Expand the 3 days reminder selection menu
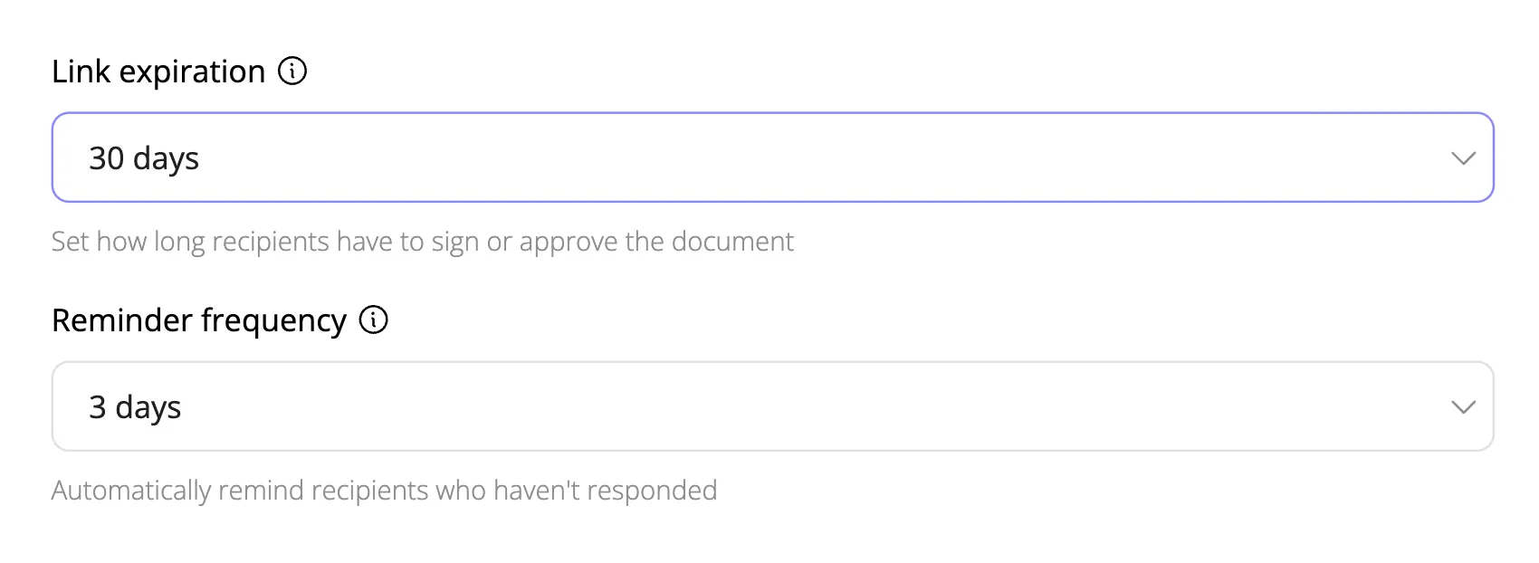The height and width of the screenshot is (563, 1539). coord(1464,406)
